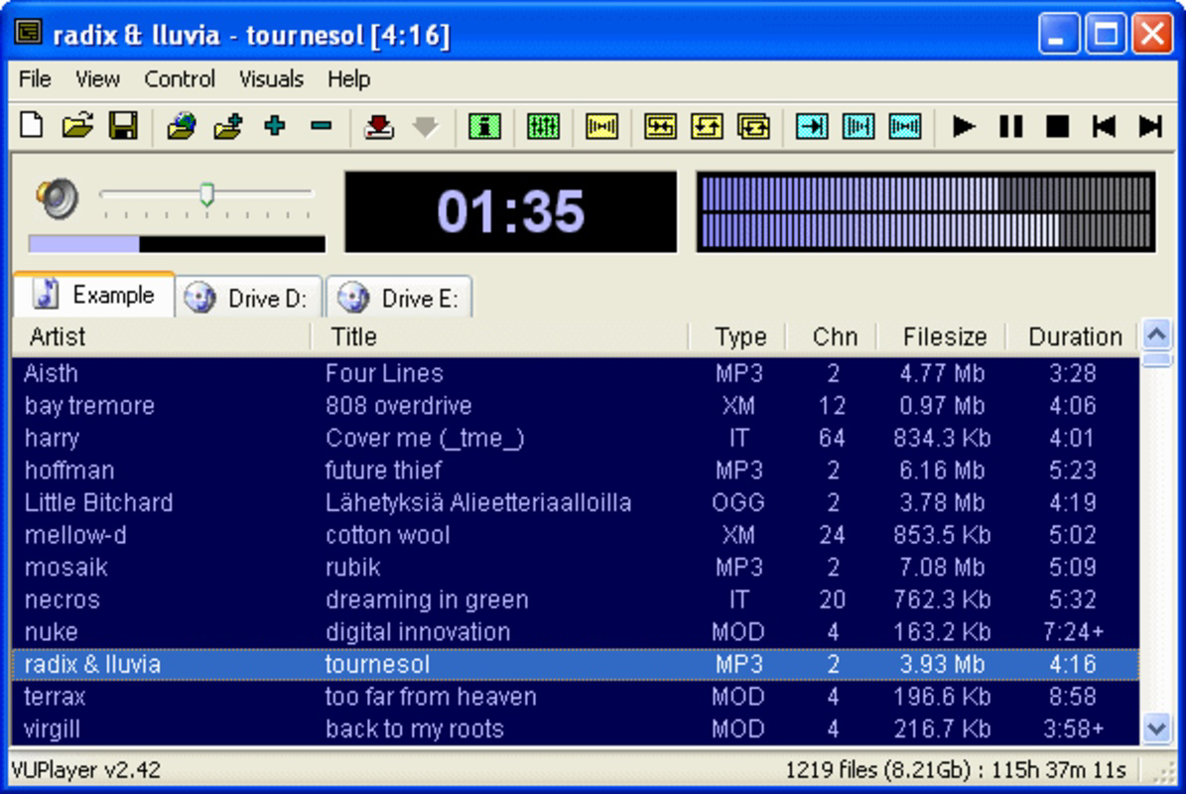Open the Help menu
This screenshot has height=794, width=1186.
(x=349, y=79)
